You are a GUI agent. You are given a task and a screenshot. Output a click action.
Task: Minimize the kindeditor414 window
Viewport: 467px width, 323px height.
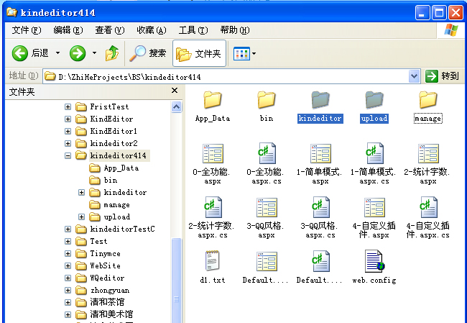click(x=422, y=13)
